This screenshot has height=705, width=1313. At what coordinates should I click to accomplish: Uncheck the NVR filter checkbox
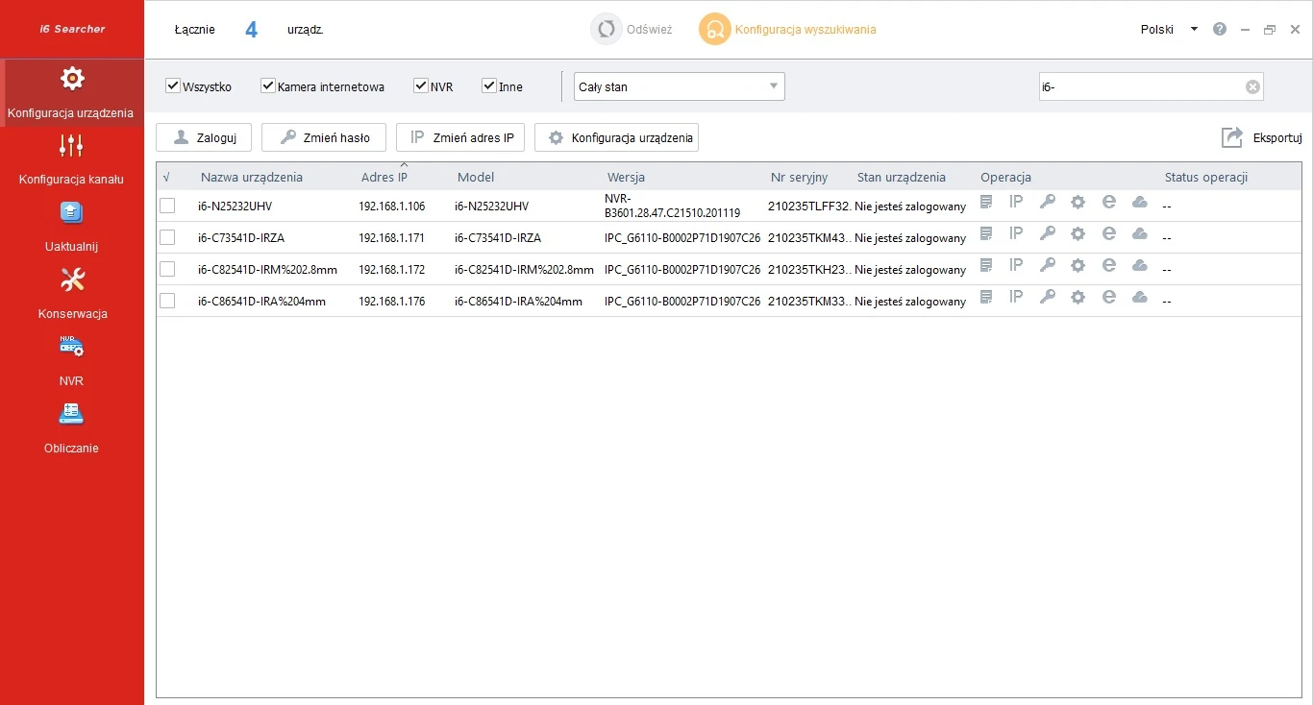click(x=421, y=85)
